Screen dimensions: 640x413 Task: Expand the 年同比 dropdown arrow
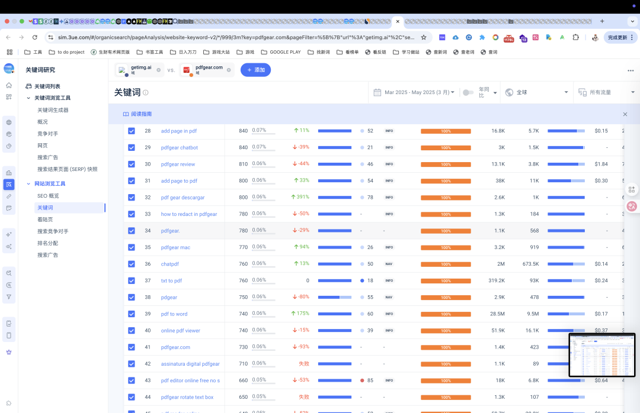(x=495, y=93)
